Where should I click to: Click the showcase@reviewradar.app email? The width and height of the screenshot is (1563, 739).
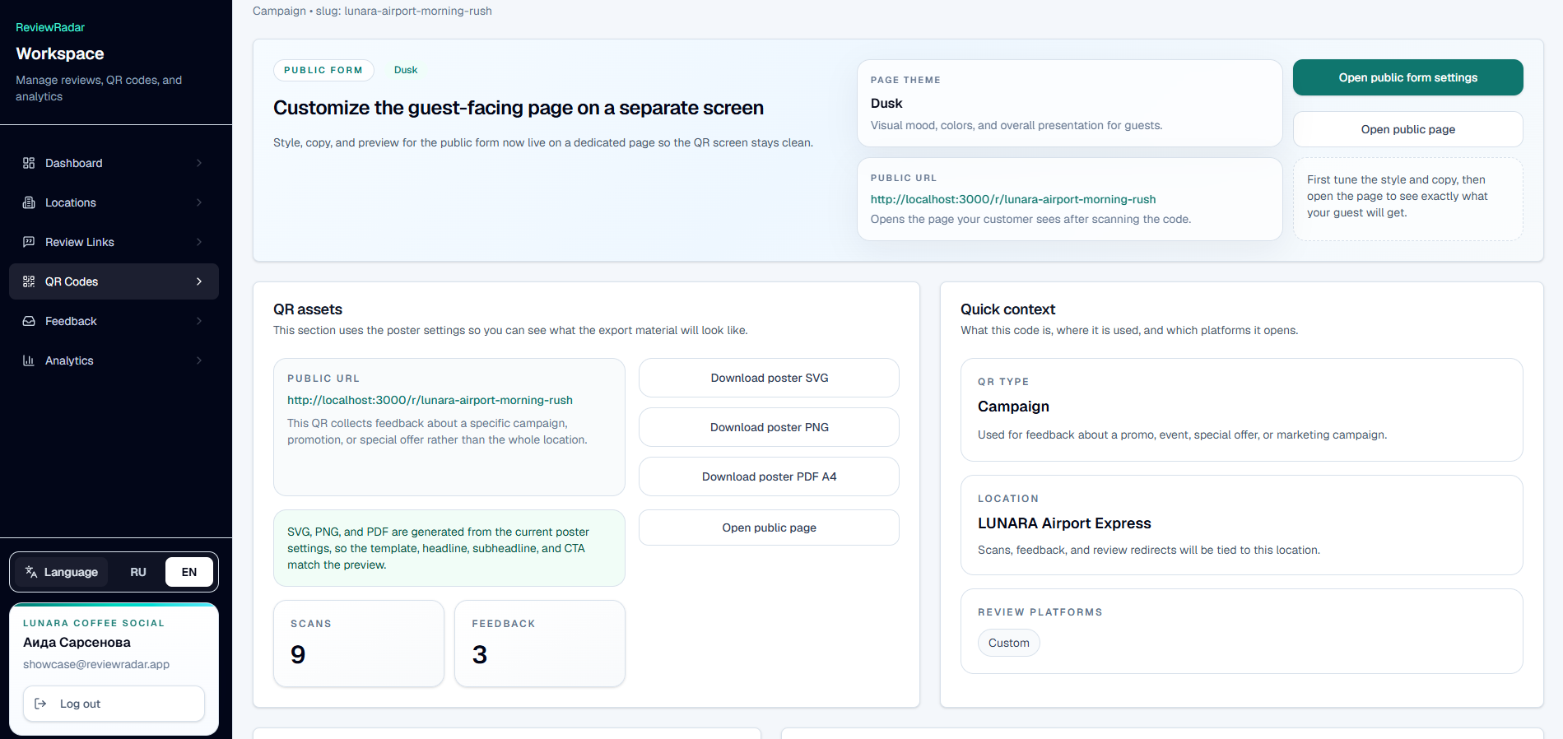click(96, 664)
